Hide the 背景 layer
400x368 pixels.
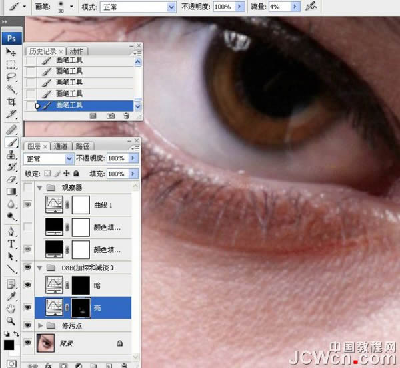point(28,343)
